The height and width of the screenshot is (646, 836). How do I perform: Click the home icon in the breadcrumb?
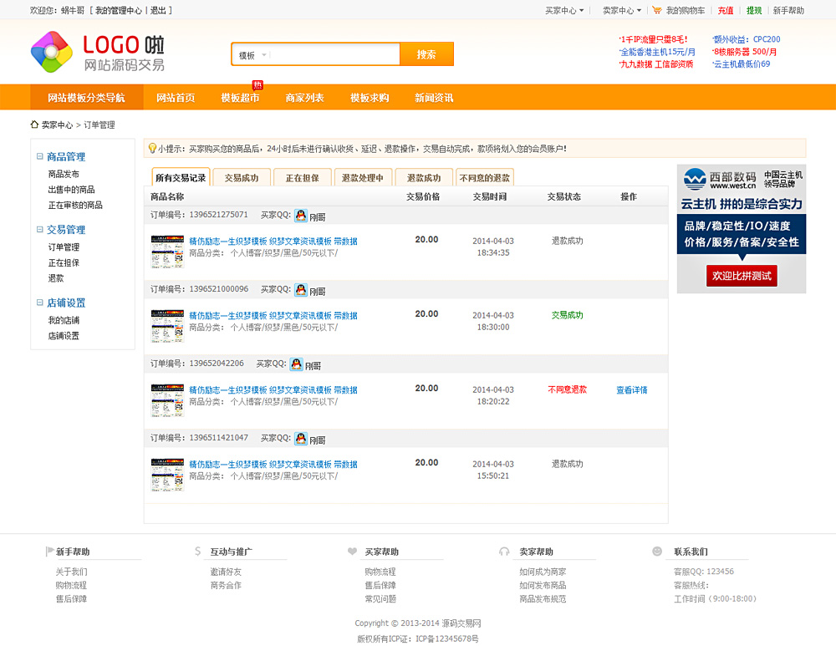coord(34,125)
